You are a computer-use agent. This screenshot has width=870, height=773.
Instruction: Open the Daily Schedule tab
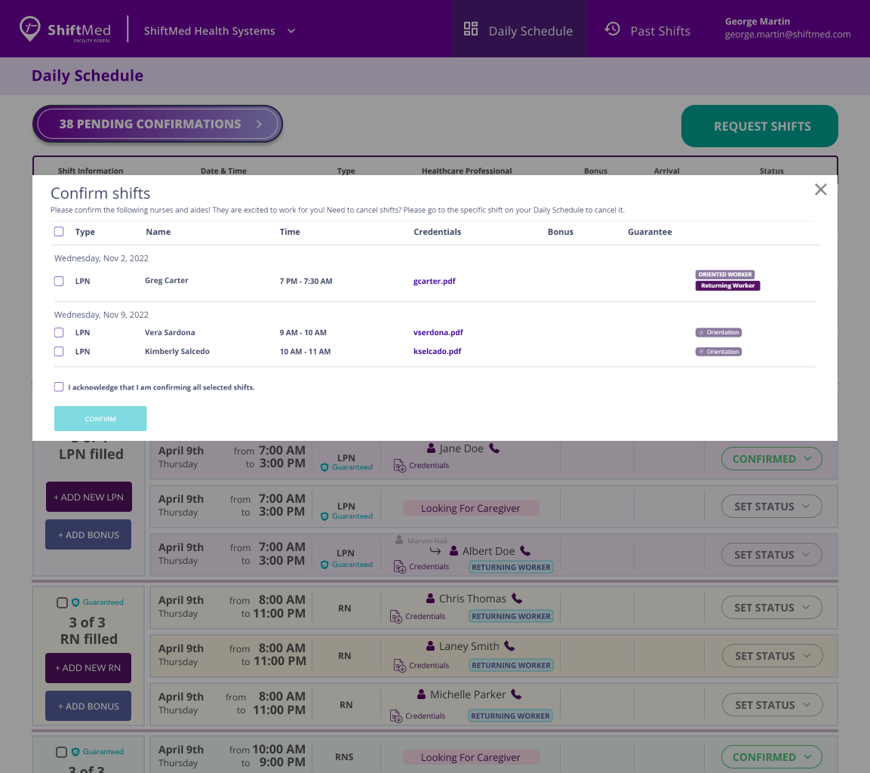click(518, 30)
